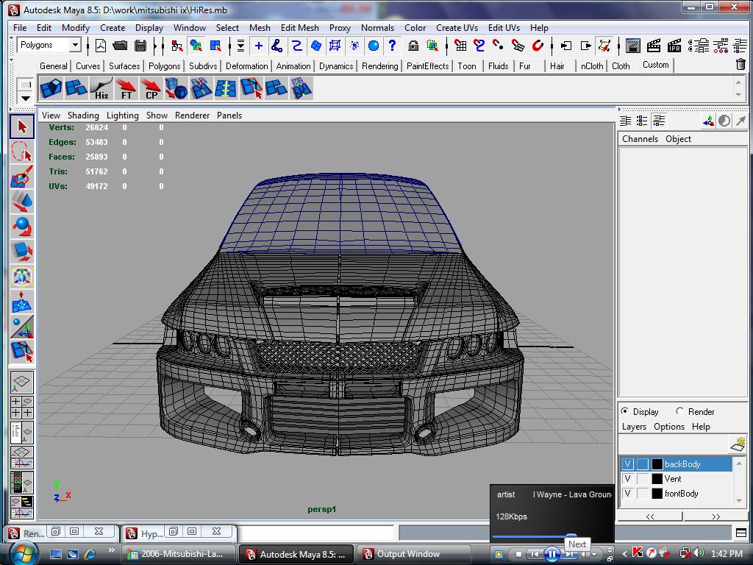Click the << layer scroll button
Image resolution: width=753 pixels, height=565 pixels.
[x=650, y=516]
